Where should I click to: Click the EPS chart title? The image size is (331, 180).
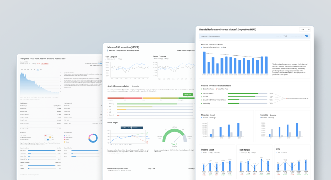click(x=278, y=149)
